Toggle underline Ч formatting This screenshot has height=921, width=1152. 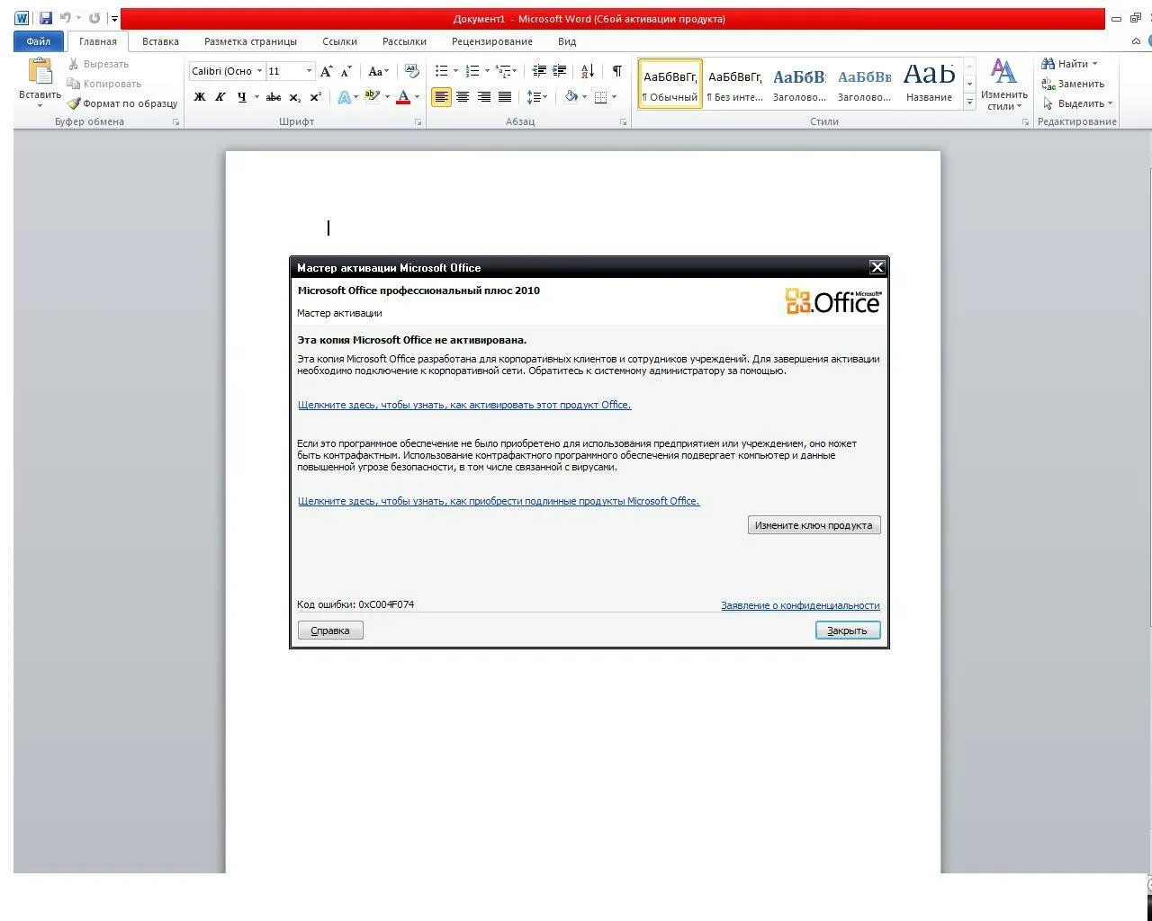[241, 97]
